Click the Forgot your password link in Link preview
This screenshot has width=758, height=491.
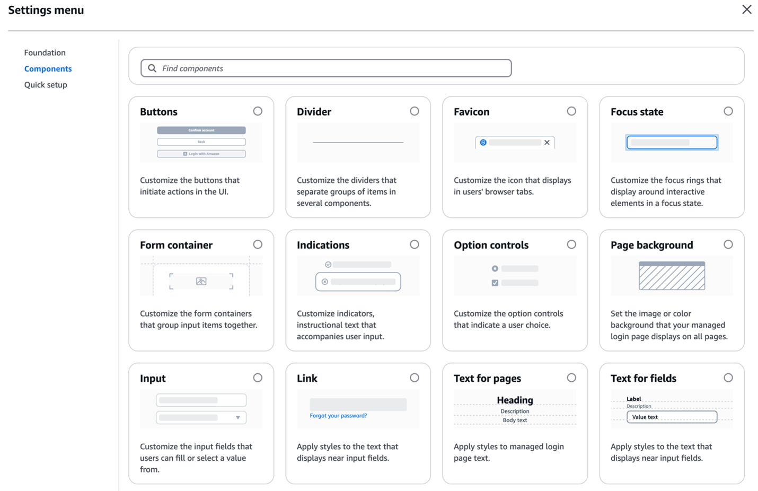pyautogui.click(x=338, y=416)
